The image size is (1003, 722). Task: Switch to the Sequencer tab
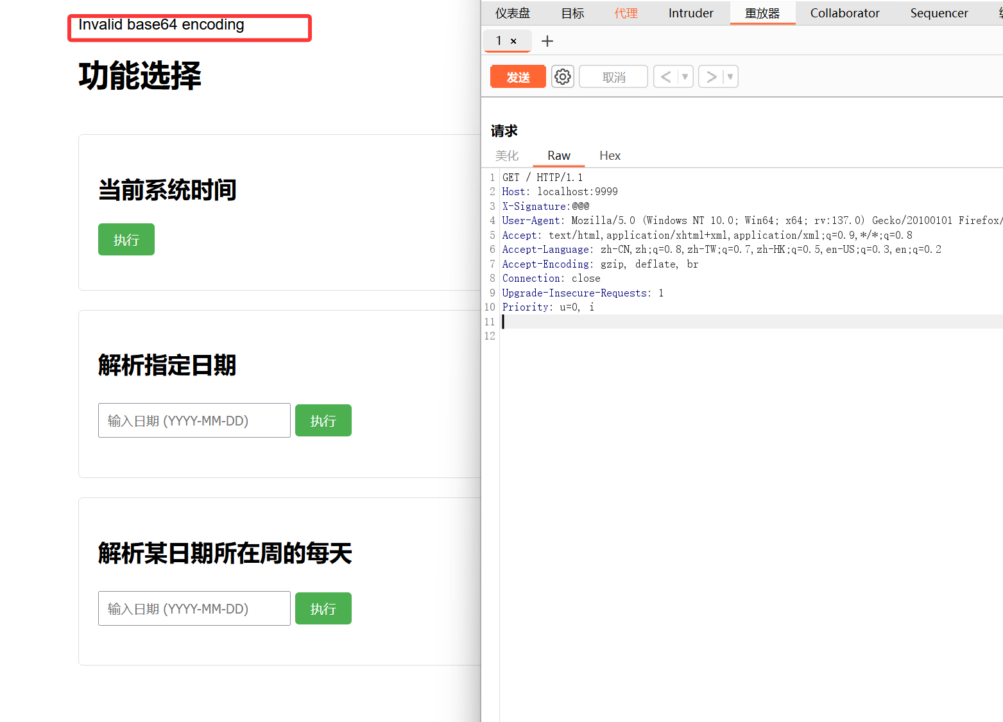coord(939,13)
